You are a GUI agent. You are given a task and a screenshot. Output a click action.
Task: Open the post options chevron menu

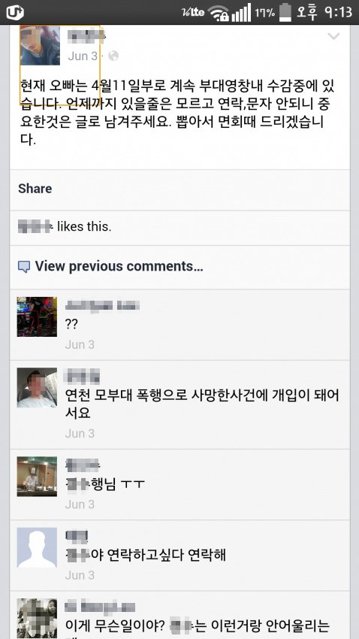coord(333,36)
